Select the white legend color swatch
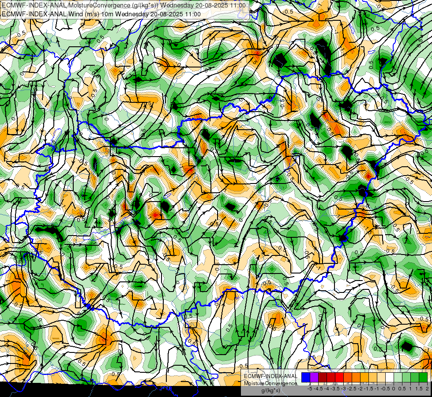Image resolution: width=432 pixels, height=397 pixels. (390, 378)
